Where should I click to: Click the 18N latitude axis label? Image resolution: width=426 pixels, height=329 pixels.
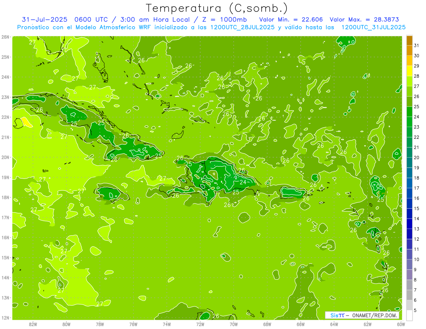pyautogui.click(x=5, y=197)
